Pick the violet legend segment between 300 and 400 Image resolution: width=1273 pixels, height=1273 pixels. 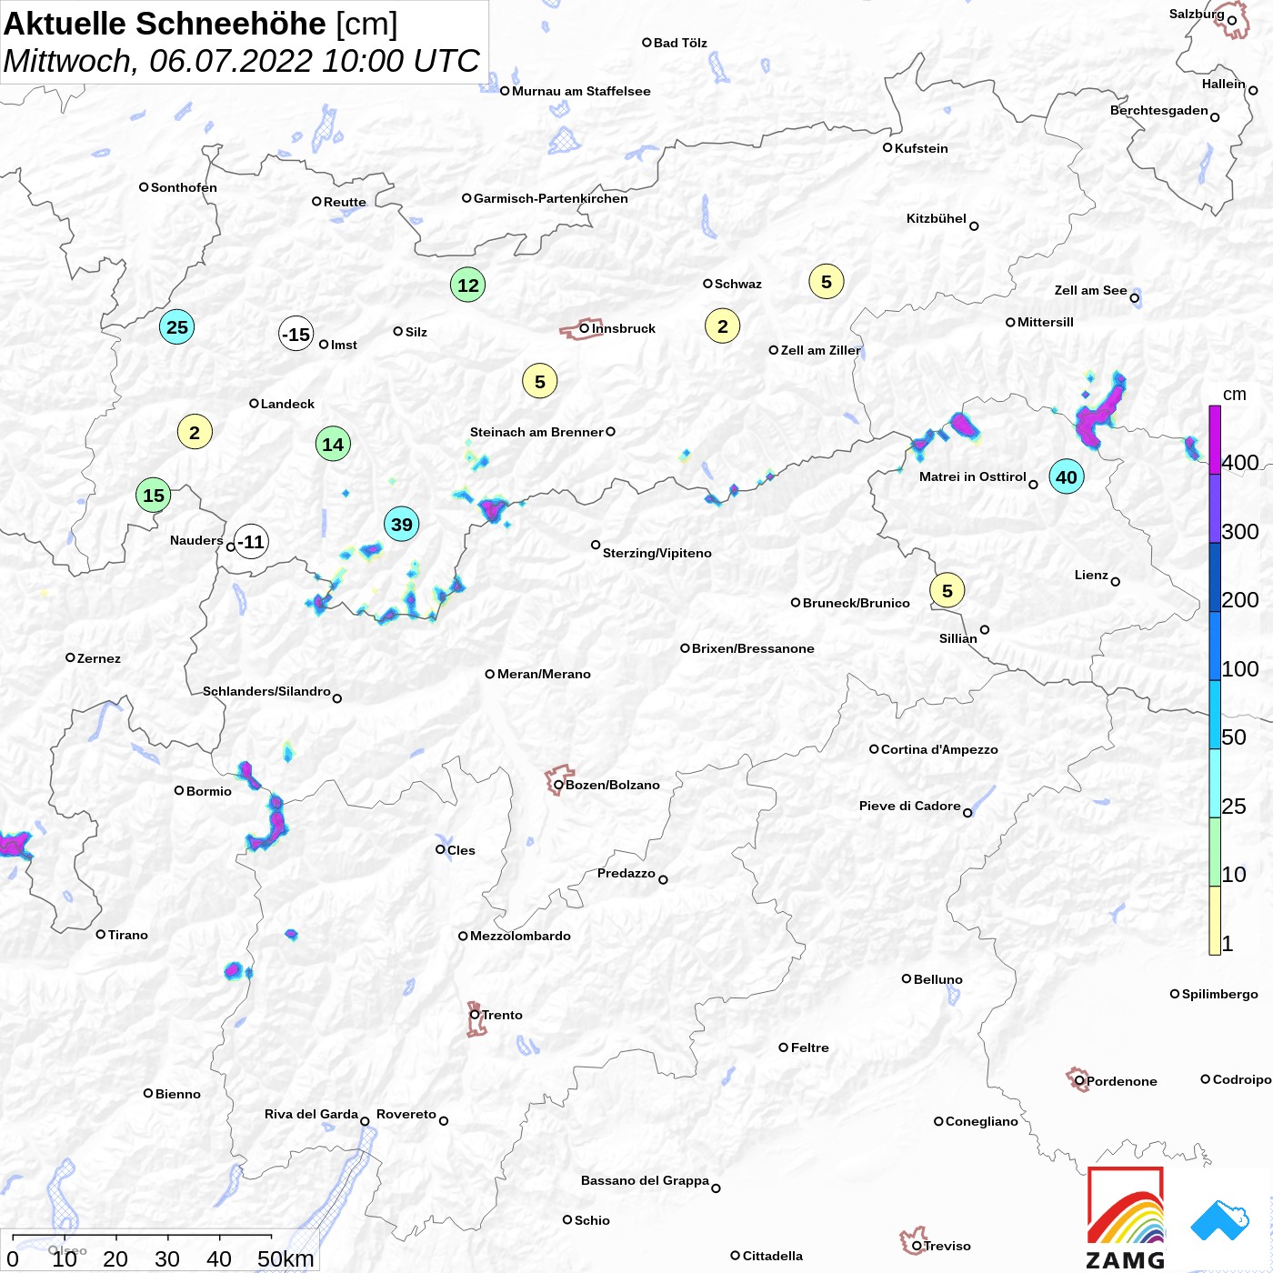pyautogui.click(x=1215, y=509)
